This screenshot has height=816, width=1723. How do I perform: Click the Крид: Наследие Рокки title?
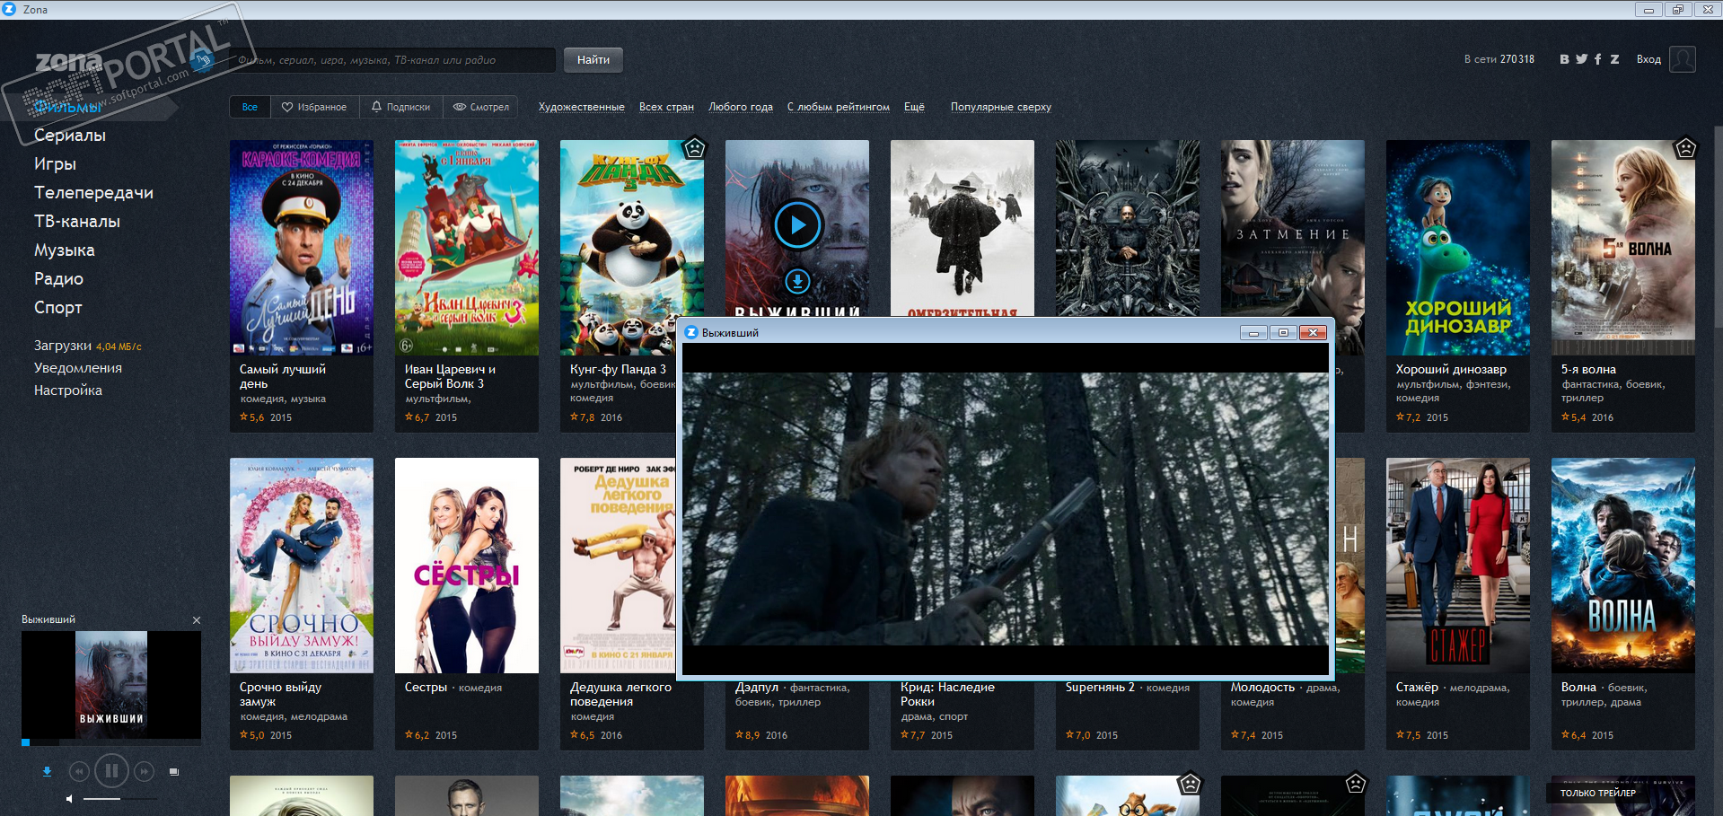(947, 695)
